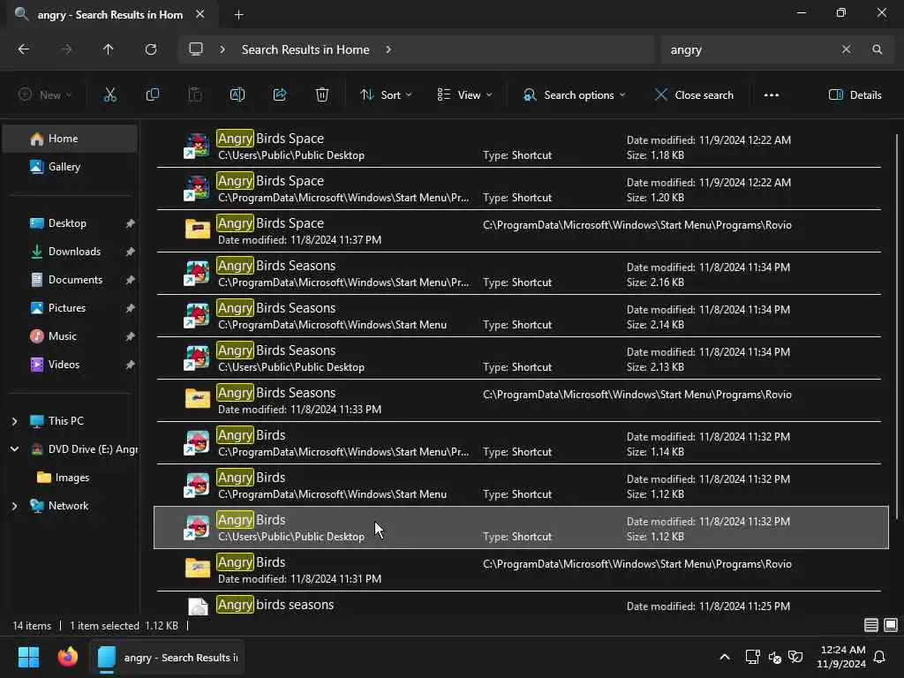
Task: Open the Images folder under DVD Drive
Action: pyautogui.click(x=70, y=478)
